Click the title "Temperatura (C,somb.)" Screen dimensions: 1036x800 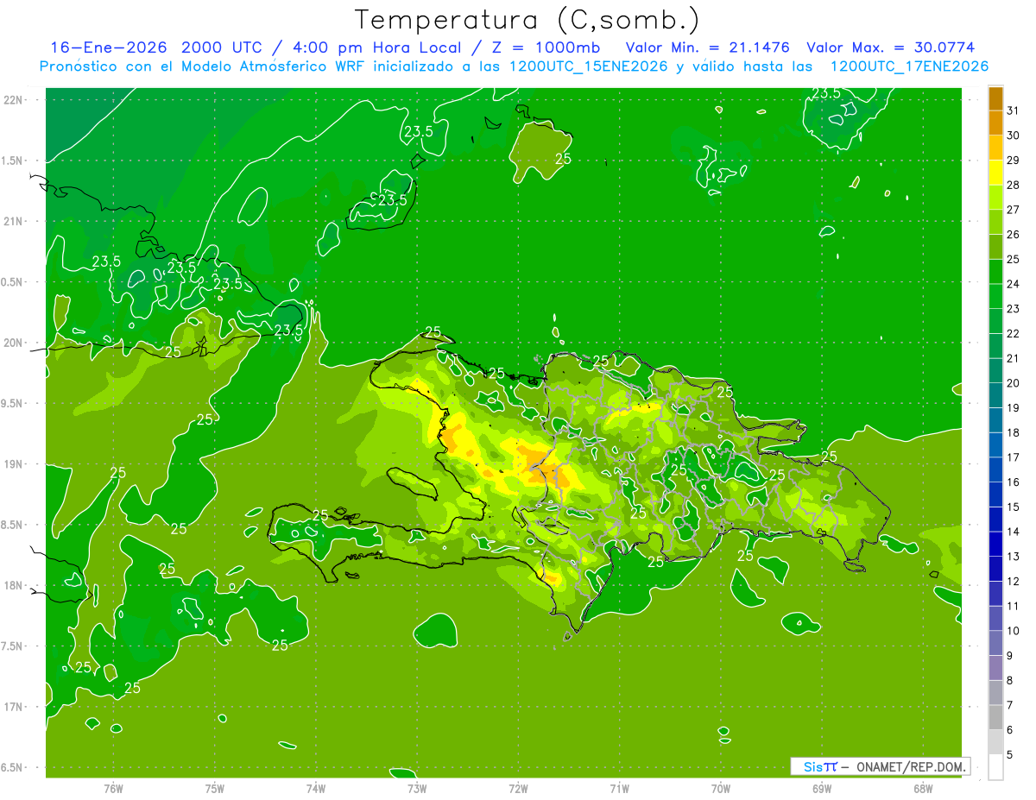(x=527, y=19)
